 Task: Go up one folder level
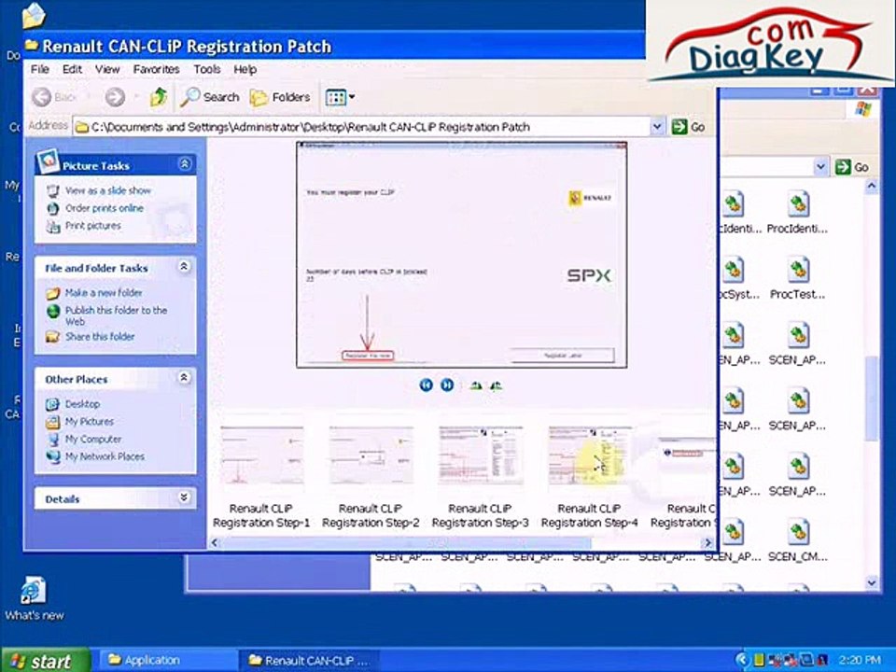158,97
